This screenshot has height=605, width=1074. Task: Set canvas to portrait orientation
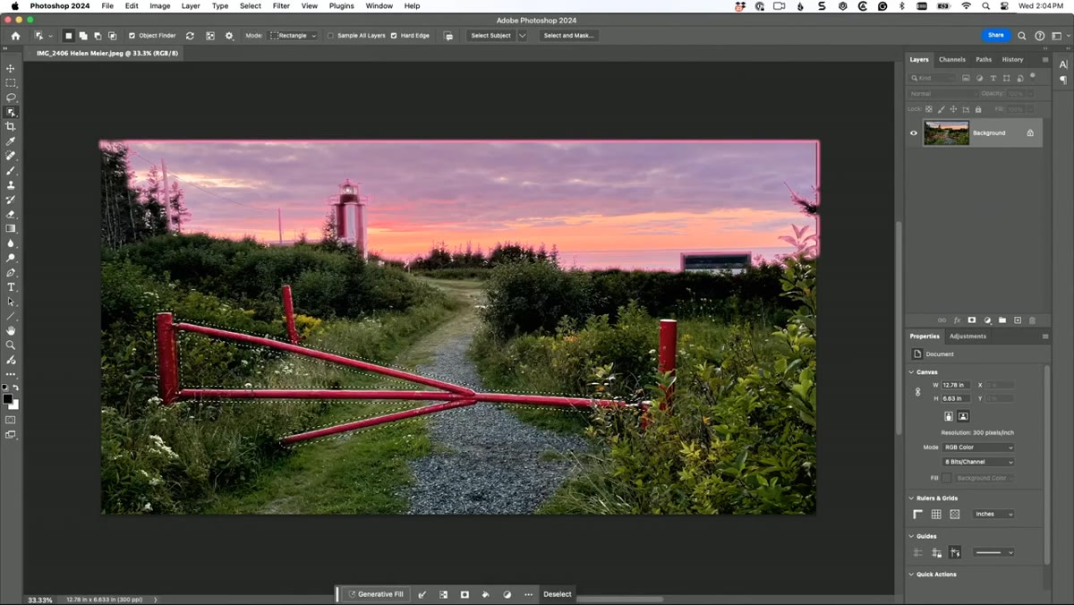[x=949, y=416]
